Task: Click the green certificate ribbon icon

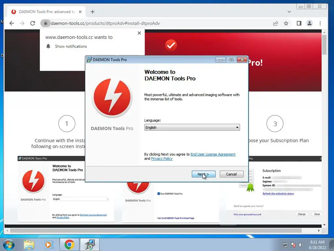Action: [x=250, y=187]
